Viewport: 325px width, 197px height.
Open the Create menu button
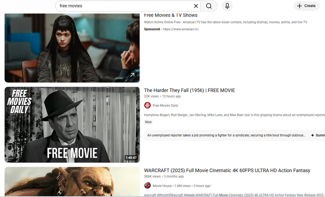[x=306, y=6]
